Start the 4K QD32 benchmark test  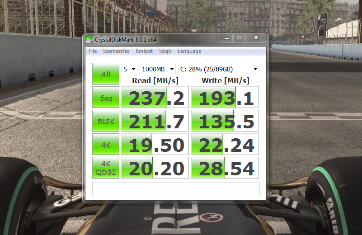click(x=106, y=168)
